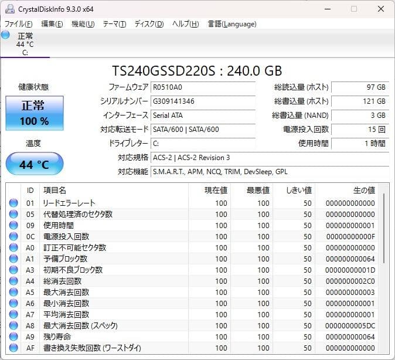Open the 編集(E) menu
Screen dimensions: 395x360
click(52, 24)
